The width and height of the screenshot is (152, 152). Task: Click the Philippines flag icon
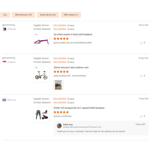[4, 29]
